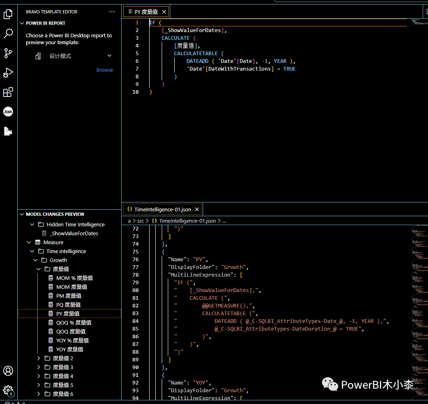Open Bravo Template Editor activity icon
Image resolution: width=428 pixels, height=404 pixels.
(8, 131)
